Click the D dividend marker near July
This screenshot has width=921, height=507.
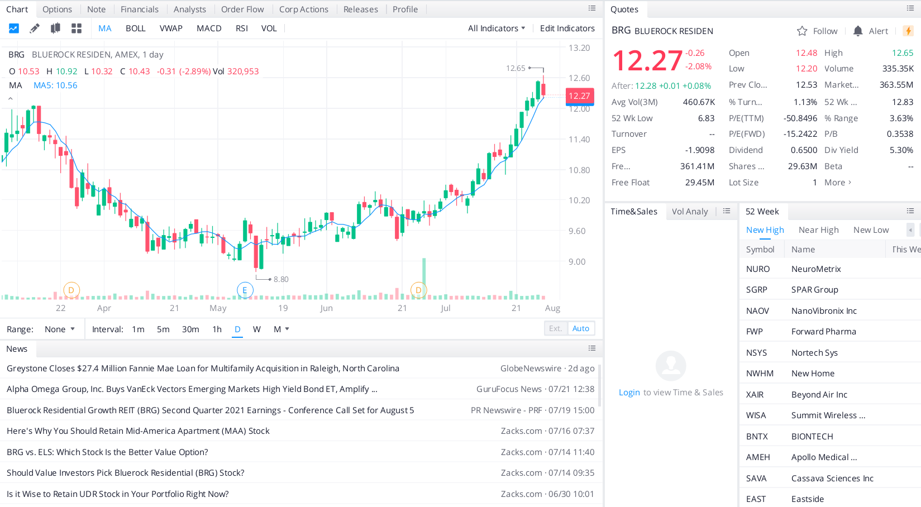point(418,290)
